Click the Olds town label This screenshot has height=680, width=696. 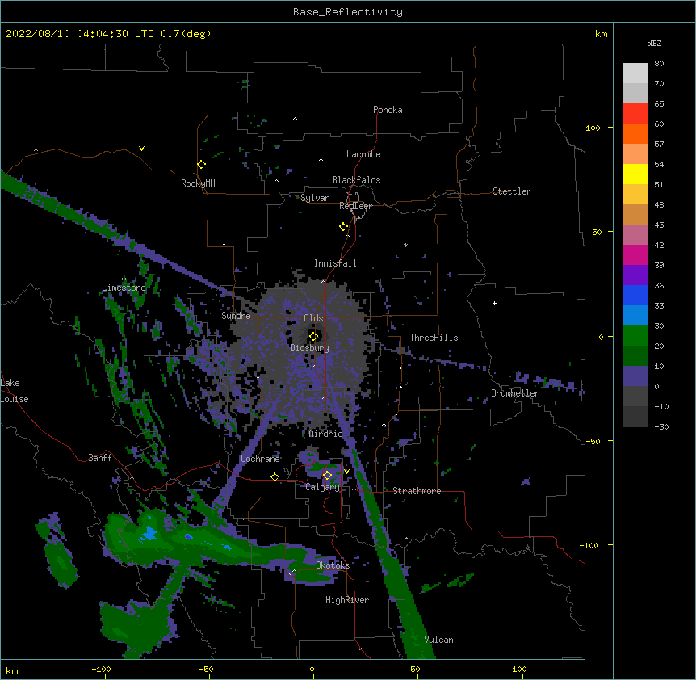point(313,318)
